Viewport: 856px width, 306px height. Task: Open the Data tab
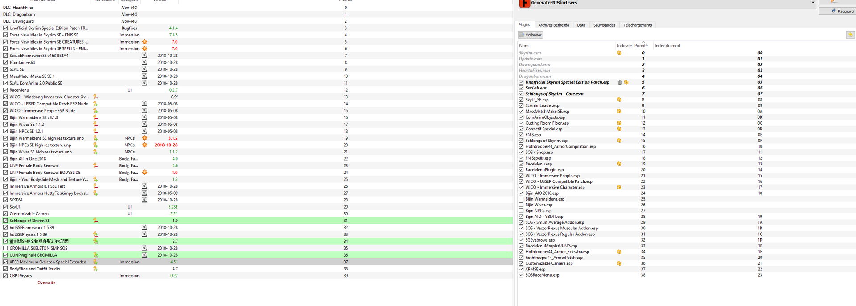coord(581,25)
